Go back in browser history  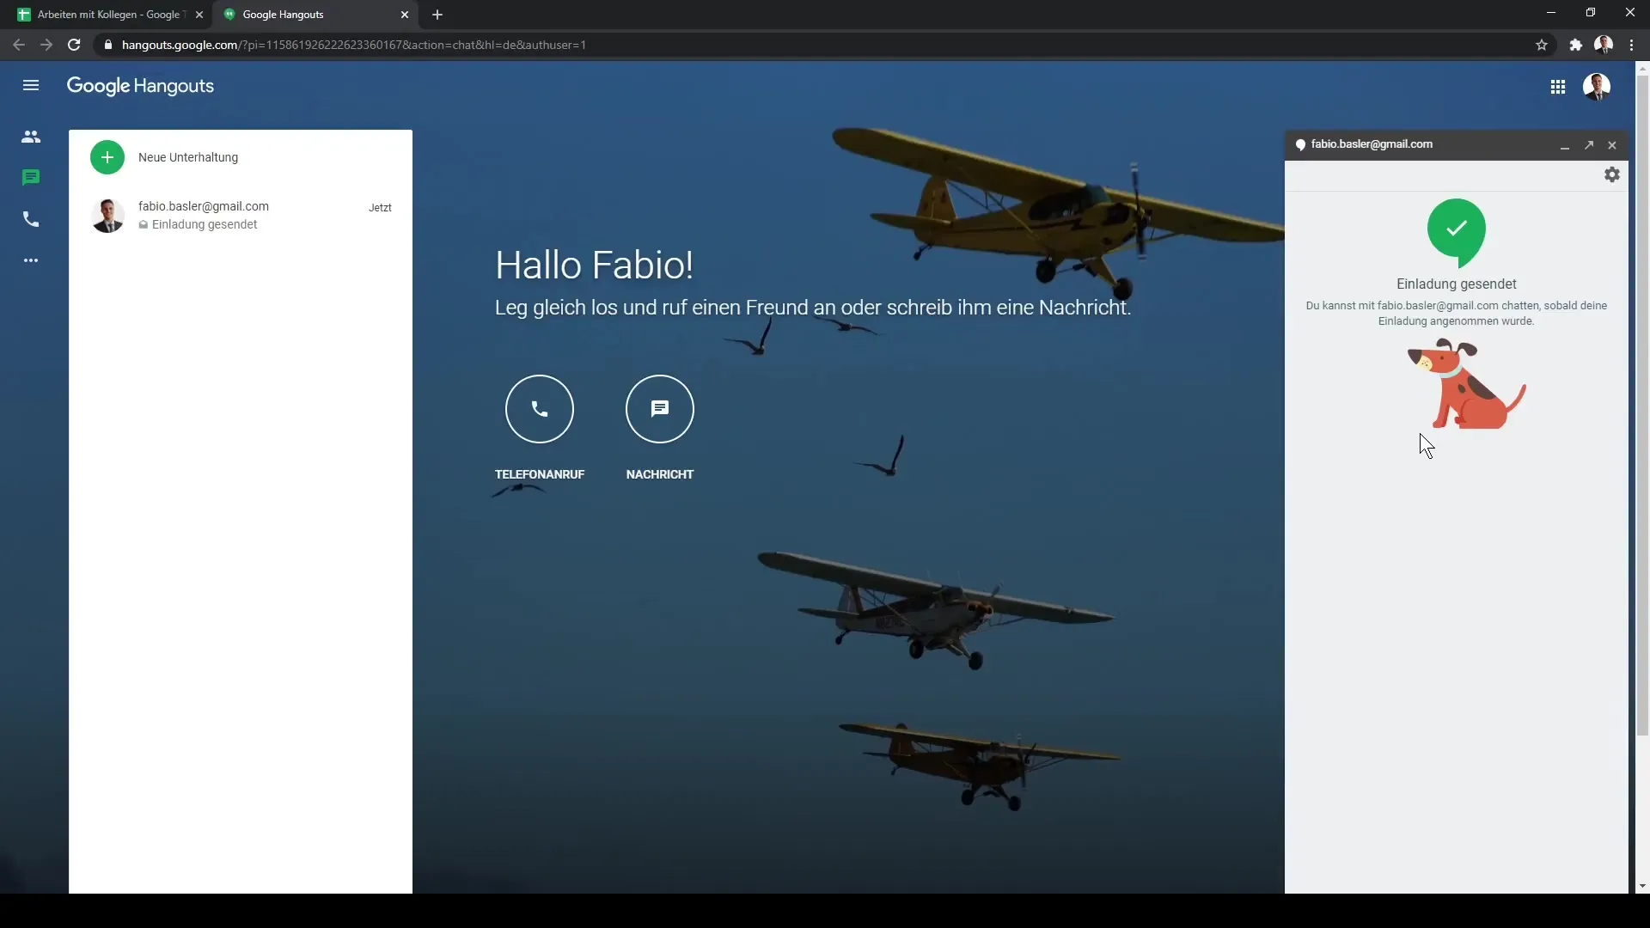19,45
